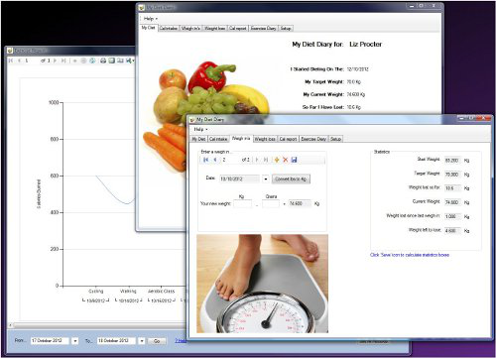Click the Start Weight statistics box
Image resolution: width=496 pixels, height=358 pixels.
click(452, 161)
